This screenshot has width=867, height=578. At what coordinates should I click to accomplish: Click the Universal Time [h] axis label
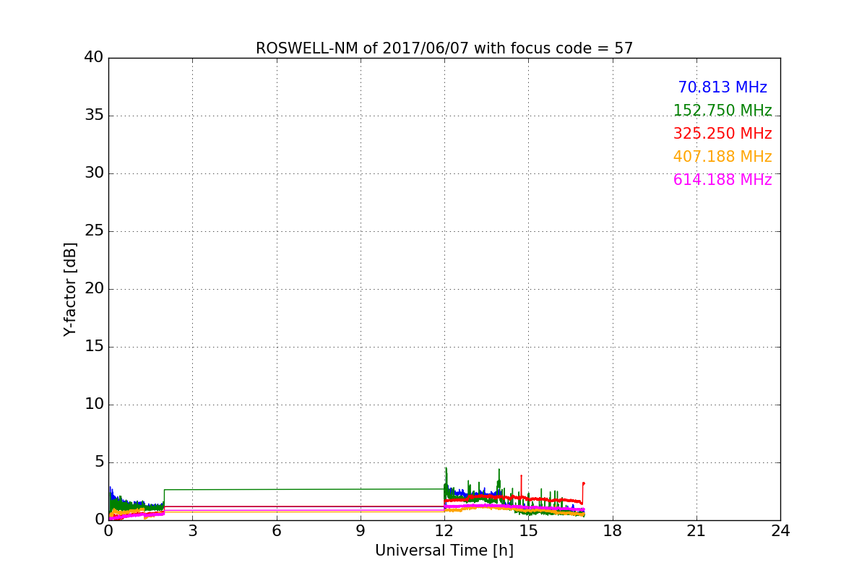click(444, 551)
